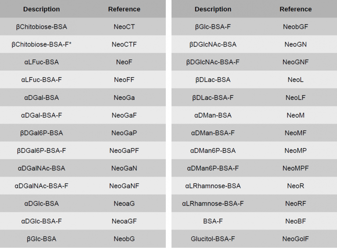The height and width of the screenshot is (248, 337).
Task: Click the NeoFF reference entry
Action: point(124,80)
